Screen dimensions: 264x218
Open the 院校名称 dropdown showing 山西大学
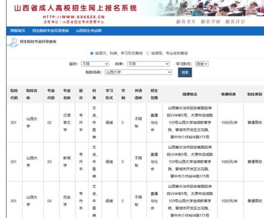138,73
